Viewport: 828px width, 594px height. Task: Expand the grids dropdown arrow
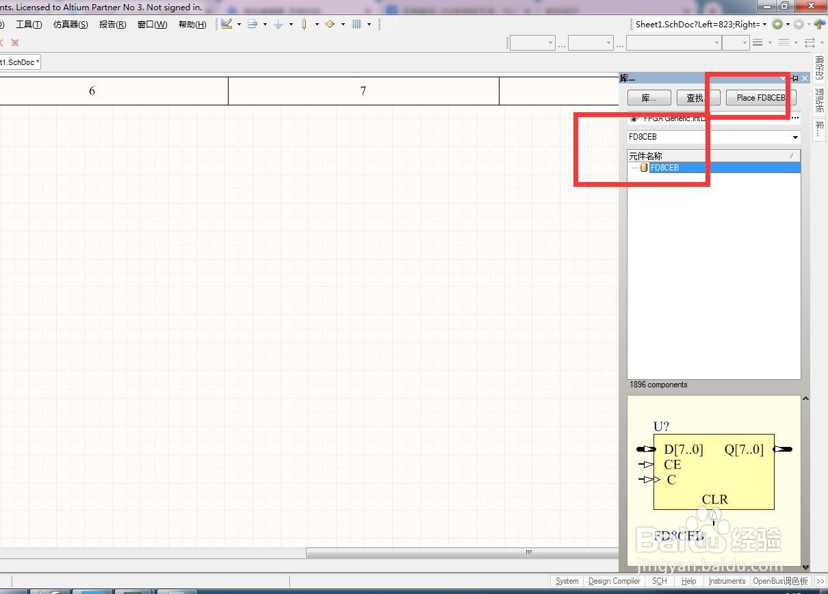coord(369,25)
